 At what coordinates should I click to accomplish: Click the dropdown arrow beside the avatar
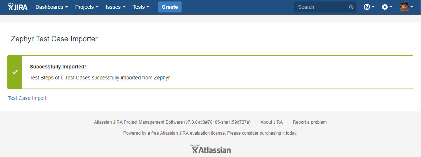[412, 7]
